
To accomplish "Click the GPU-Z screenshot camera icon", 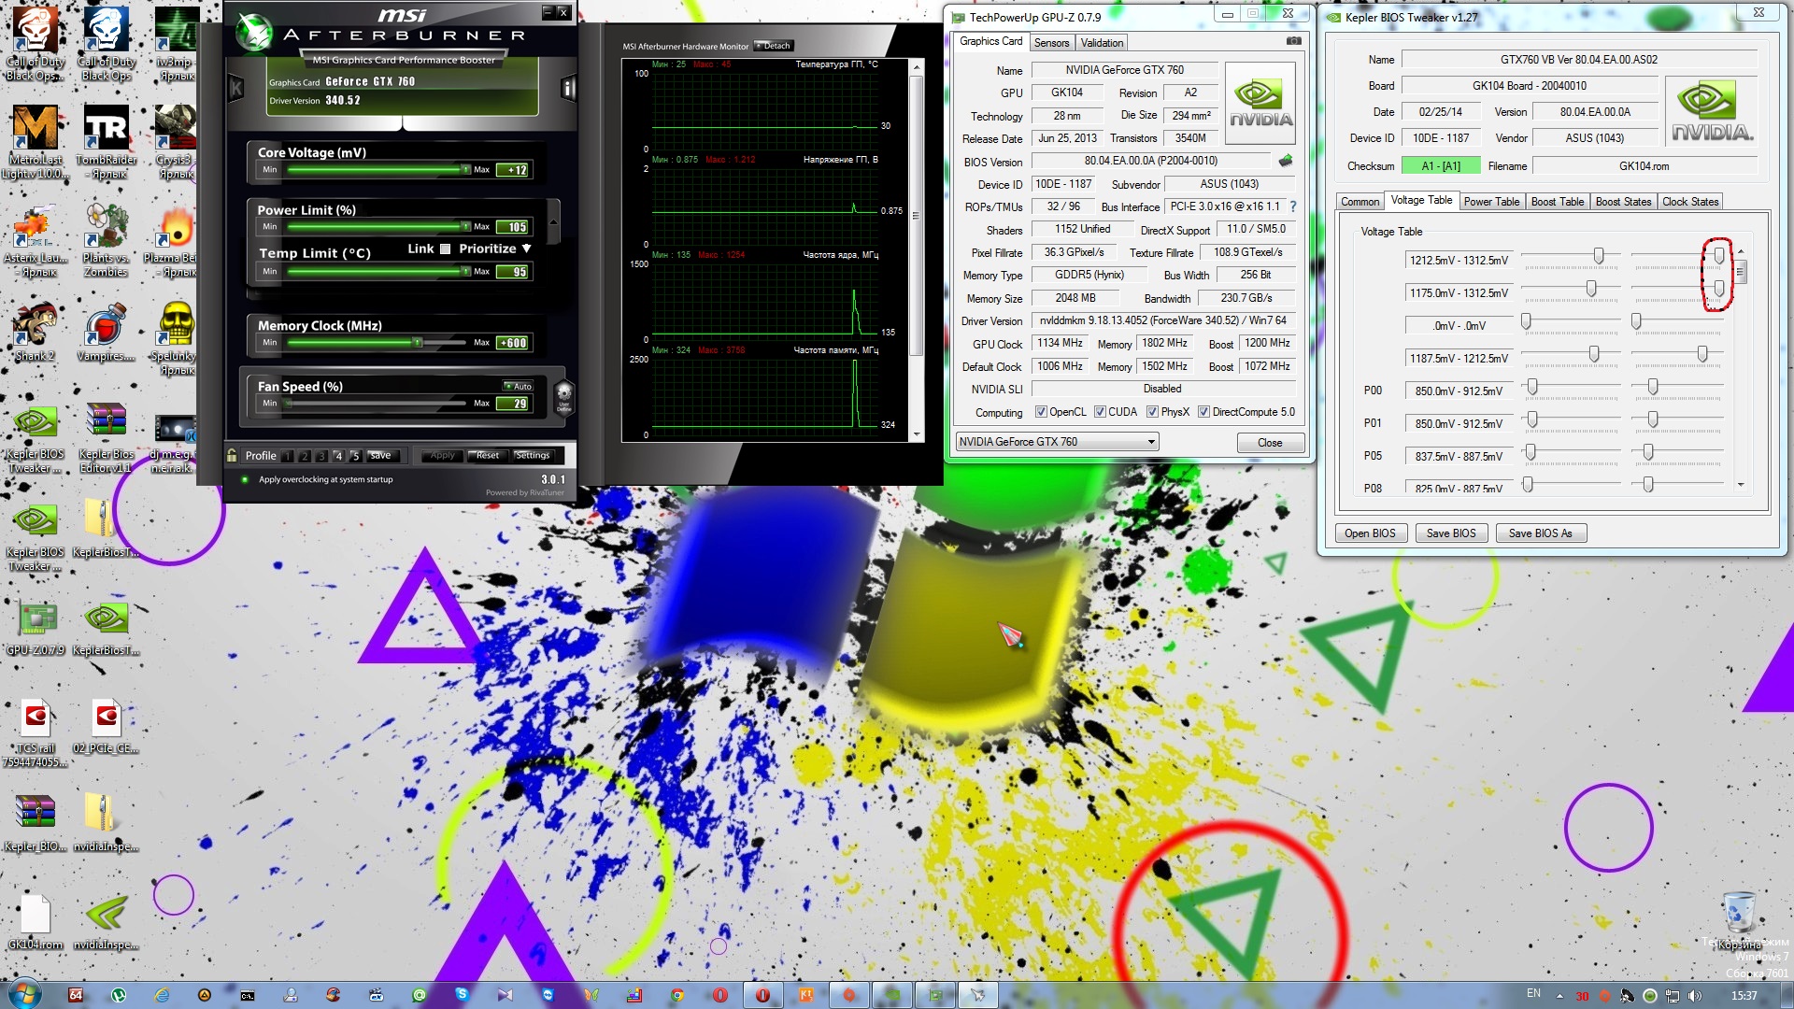I will point(1293,41).
